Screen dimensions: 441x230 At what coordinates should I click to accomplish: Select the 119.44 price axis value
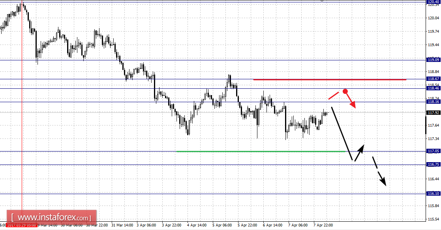(x=433, y=45)
